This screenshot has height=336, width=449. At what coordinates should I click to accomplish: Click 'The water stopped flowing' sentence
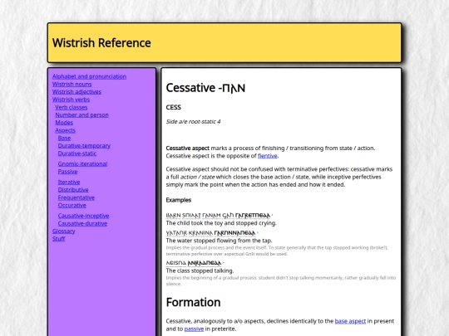pyautogui.click(x=219, y=241)
